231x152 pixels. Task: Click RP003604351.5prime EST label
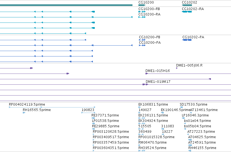click(111, 148)
